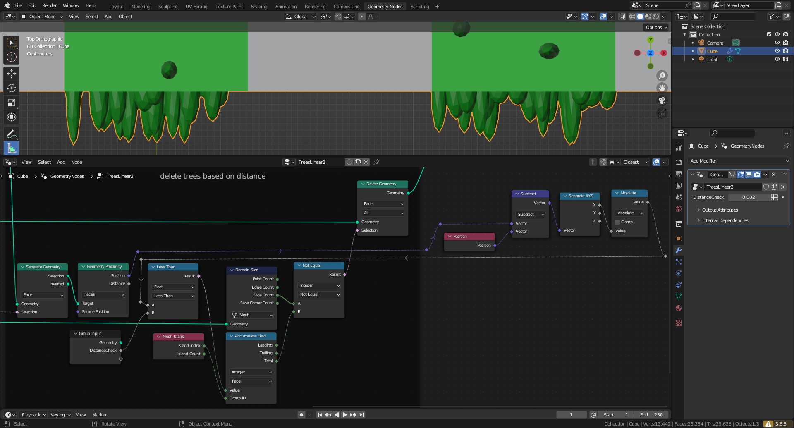The width and height of the screenshot is (794, 428).
Task: Open Keying popover in timeline
Action: tap(60, 415)
